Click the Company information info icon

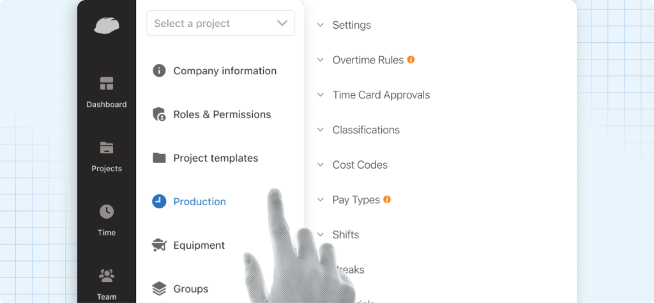pyautogui.click(x=159, y=71)
